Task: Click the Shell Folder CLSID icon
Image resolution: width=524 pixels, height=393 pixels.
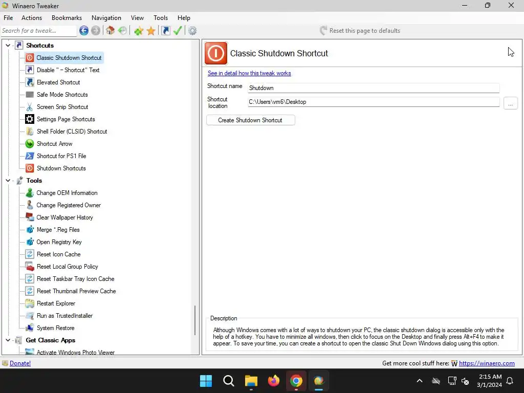Action: 30,132
